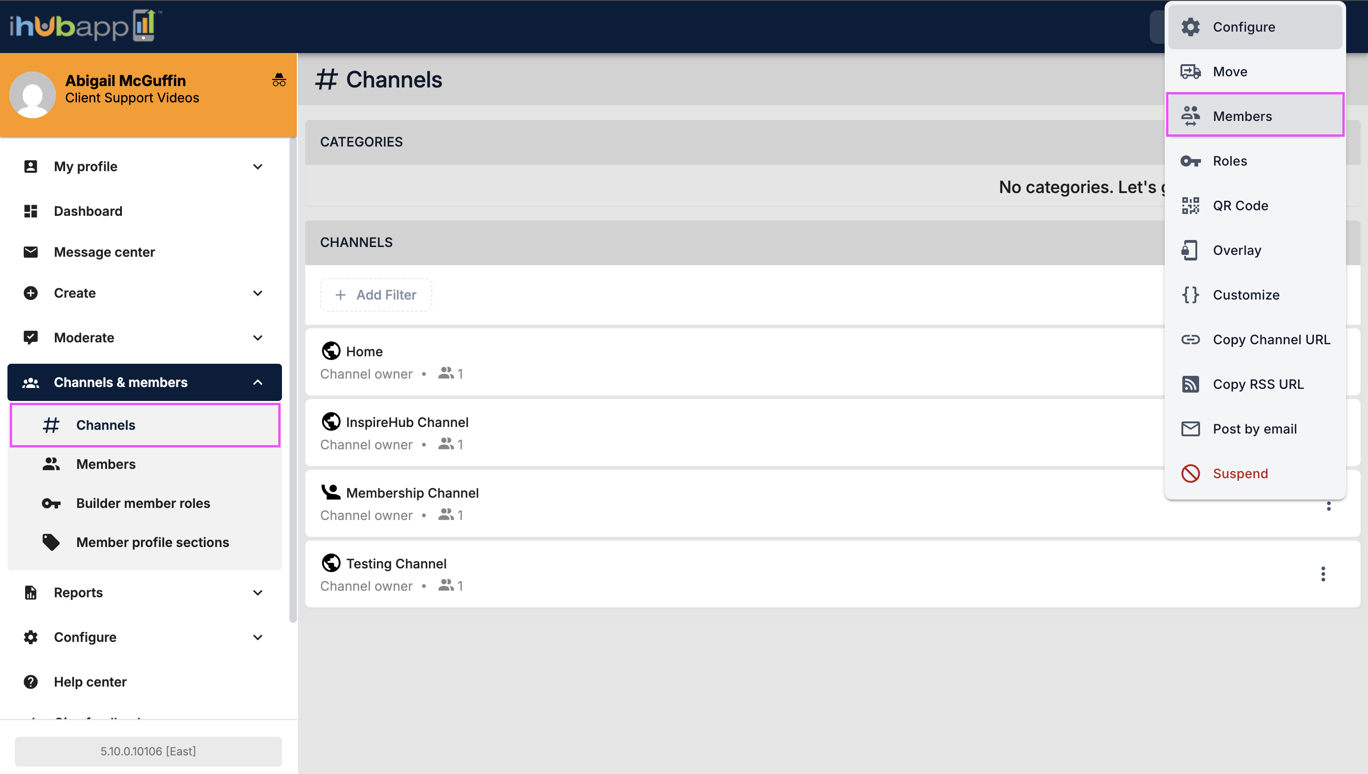Screen dimensions: 1368x774
Task: Click the Copy RSS URL feed icon
Action: pyautogui.click(x=1190, y=384)
